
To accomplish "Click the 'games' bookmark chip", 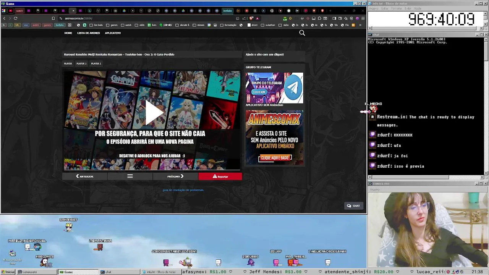I will point(47,25).
